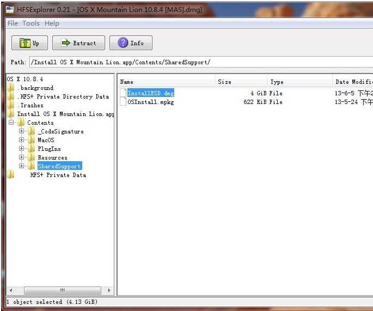The width and height of the screenshot is (373, 311).
Task: Expand the Resources tree node
Action: tap(21, 157)
